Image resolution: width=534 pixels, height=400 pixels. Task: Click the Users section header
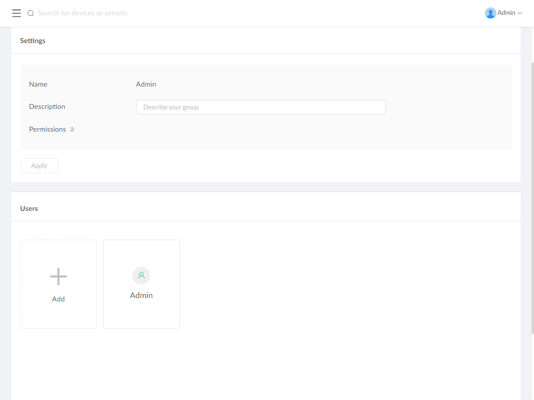pos(29,208)
